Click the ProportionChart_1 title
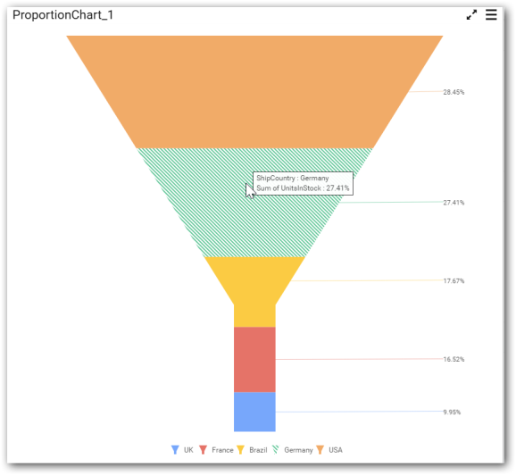This screenshot has height=475, width=516. 62,15
